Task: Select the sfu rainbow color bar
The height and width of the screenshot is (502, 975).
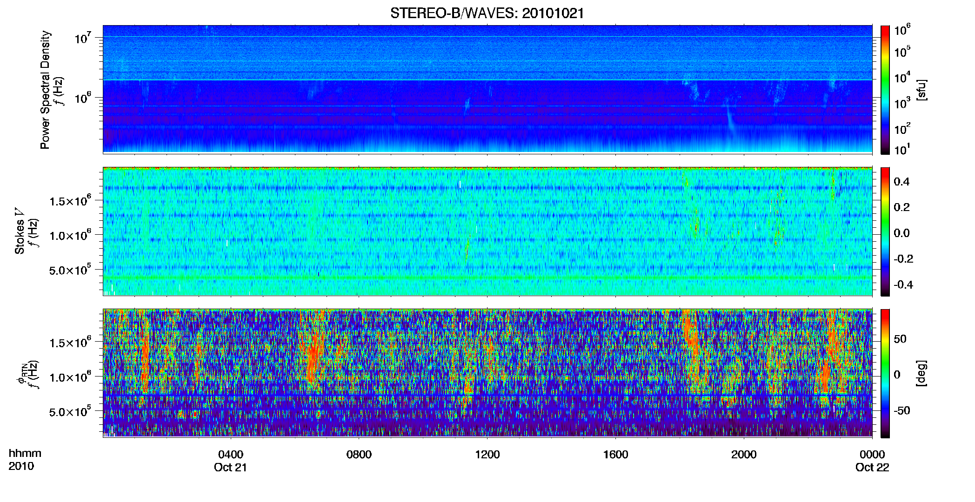Action: [x=885, y=90]
